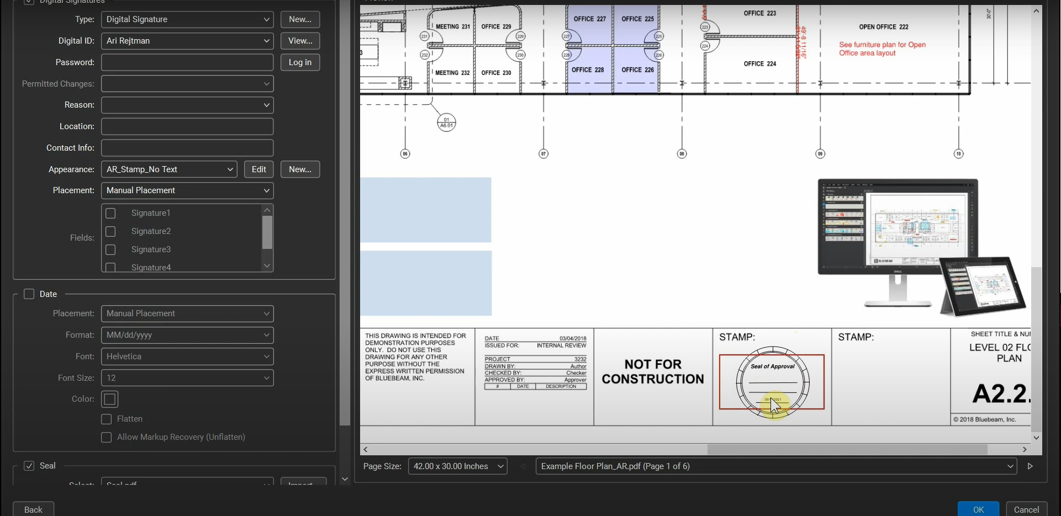Toggle Allow Markup Recovery (Unflatten)
The image size is (1061, 516).
[x=107, y=437]
